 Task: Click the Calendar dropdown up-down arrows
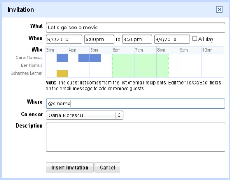pyautogui.click(x=119, y=115)
